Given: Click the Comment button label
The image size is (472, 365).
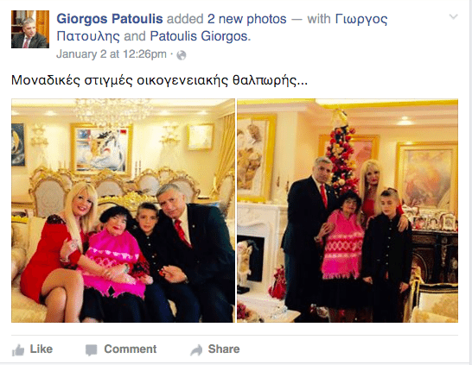Looking at the screenshot, I should click(131, 349).
